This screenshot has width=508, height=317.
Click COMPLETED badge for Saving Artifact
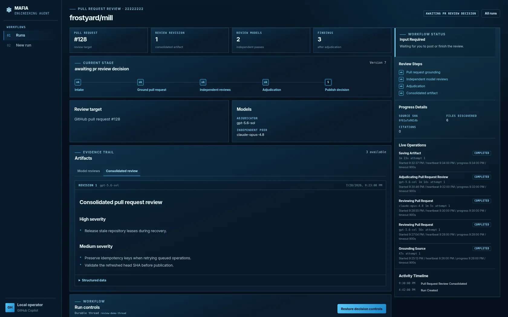(x=482, y=153)
